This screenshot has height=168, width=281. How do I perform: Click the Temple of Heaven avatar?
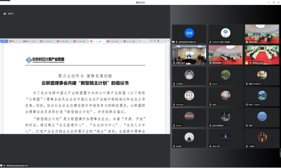point(189,137)
